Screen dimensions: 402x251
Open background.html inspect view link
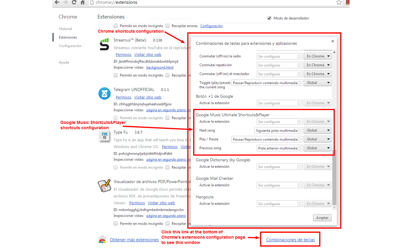pos(160,67)
